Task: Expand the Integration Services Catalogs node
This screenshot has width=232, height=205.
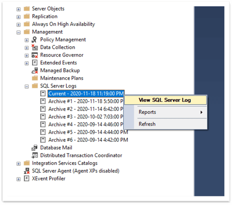Action: tap(18, 164)
